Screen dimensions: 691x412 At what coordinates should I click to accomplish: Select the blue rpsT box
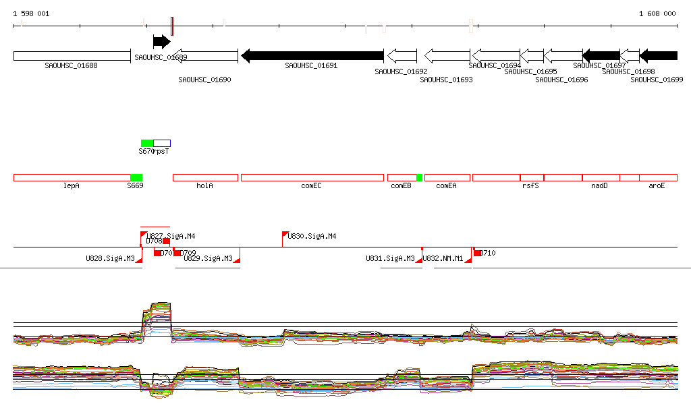click(x=162, y=143)
